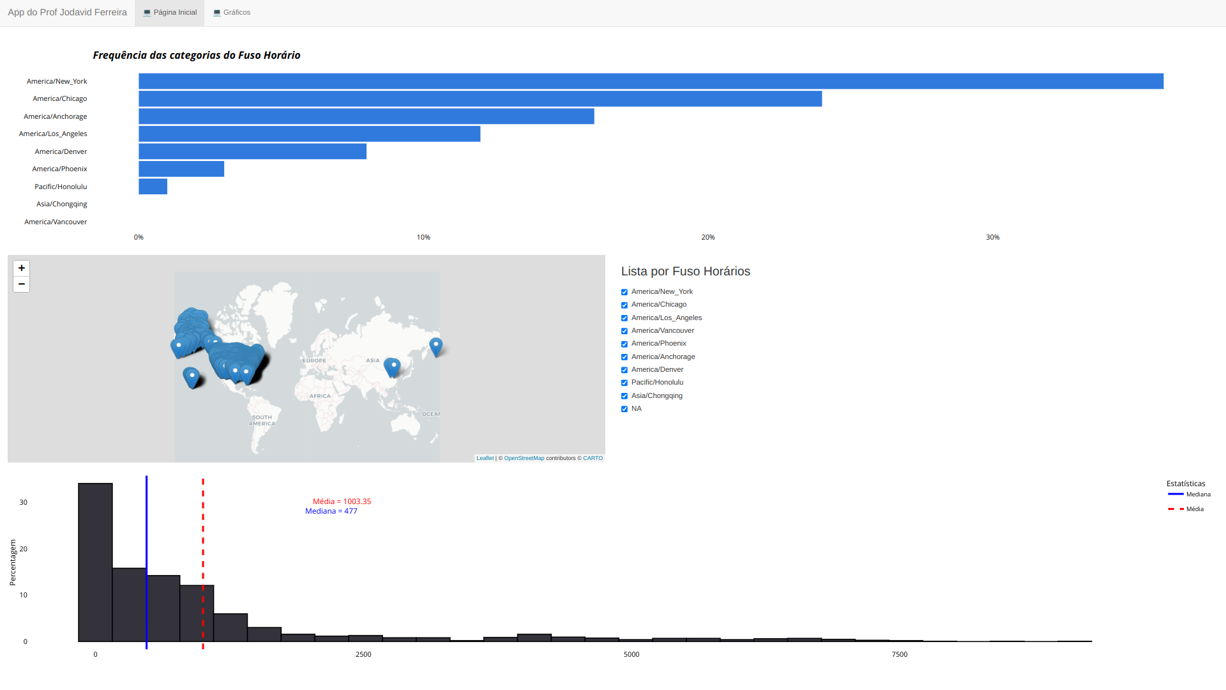Click the easternmost map marker near Japan

[435, 346]
